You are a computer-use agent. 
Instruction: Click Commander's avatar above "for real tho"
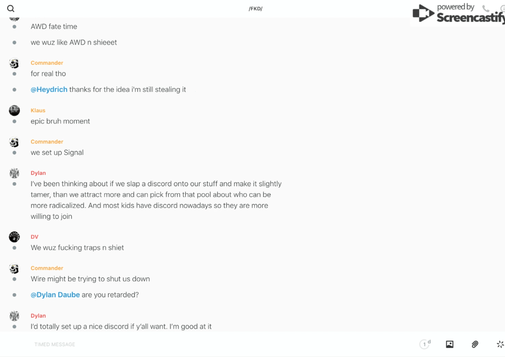pyautogui.click(x=14, y=63)
